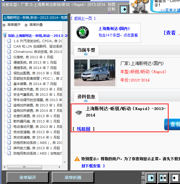This screenshot has width=180, height=184.
Task: Click the >>菜单关键 link at top right
Action: click(x=170, y=10)
